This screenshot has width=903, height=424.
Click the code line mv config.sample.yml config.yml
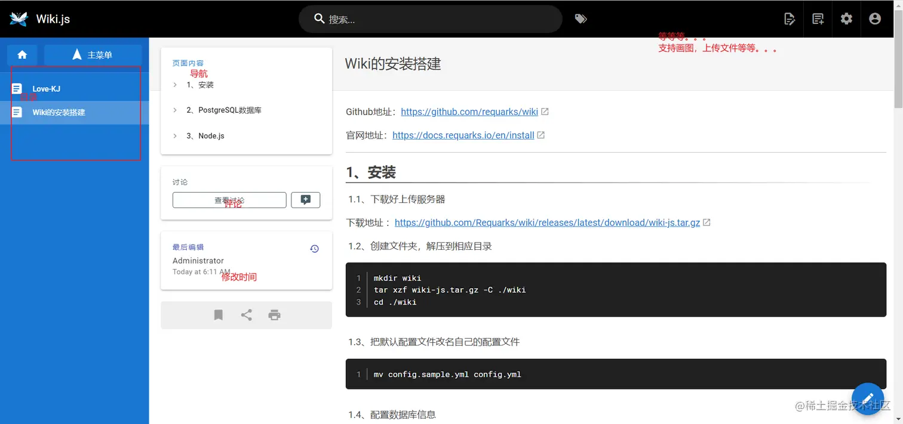pos(447,375)
